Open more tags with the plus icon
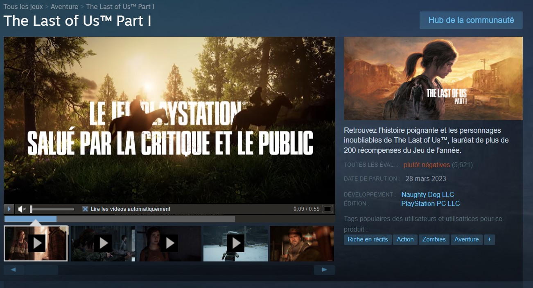The image size is (533, 288). click(490, 239)
